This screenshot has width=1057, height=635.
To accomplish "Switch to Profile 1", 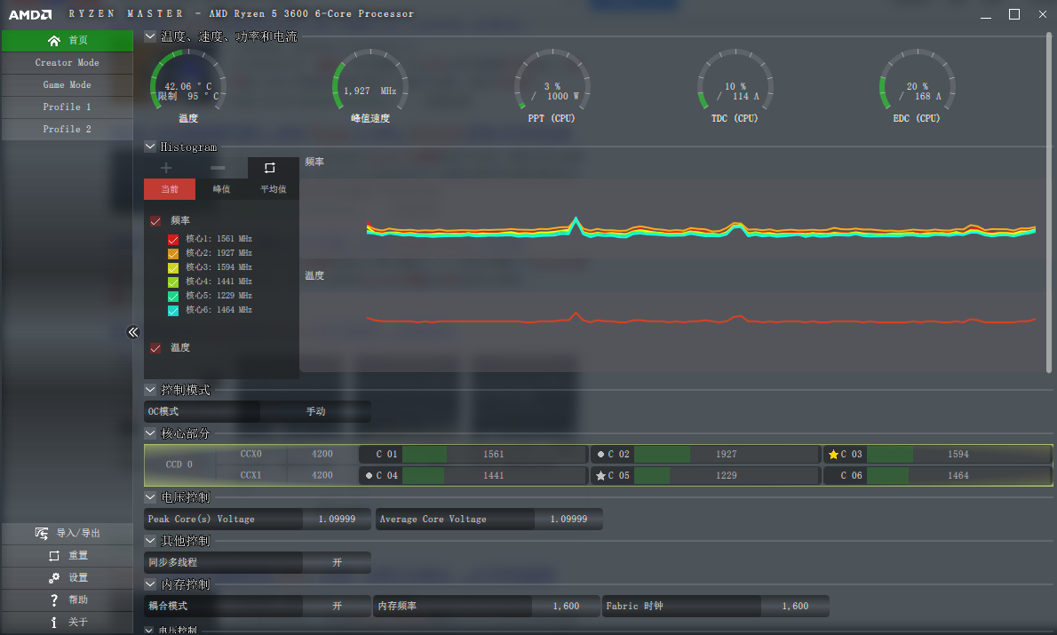I will click(68, 107).
